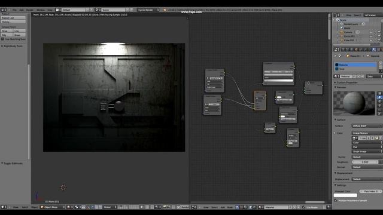Toggle Cube.000 renderability camera icon in outliner
This screenshot has width=383, height=215.
click(x=379, y=40)
